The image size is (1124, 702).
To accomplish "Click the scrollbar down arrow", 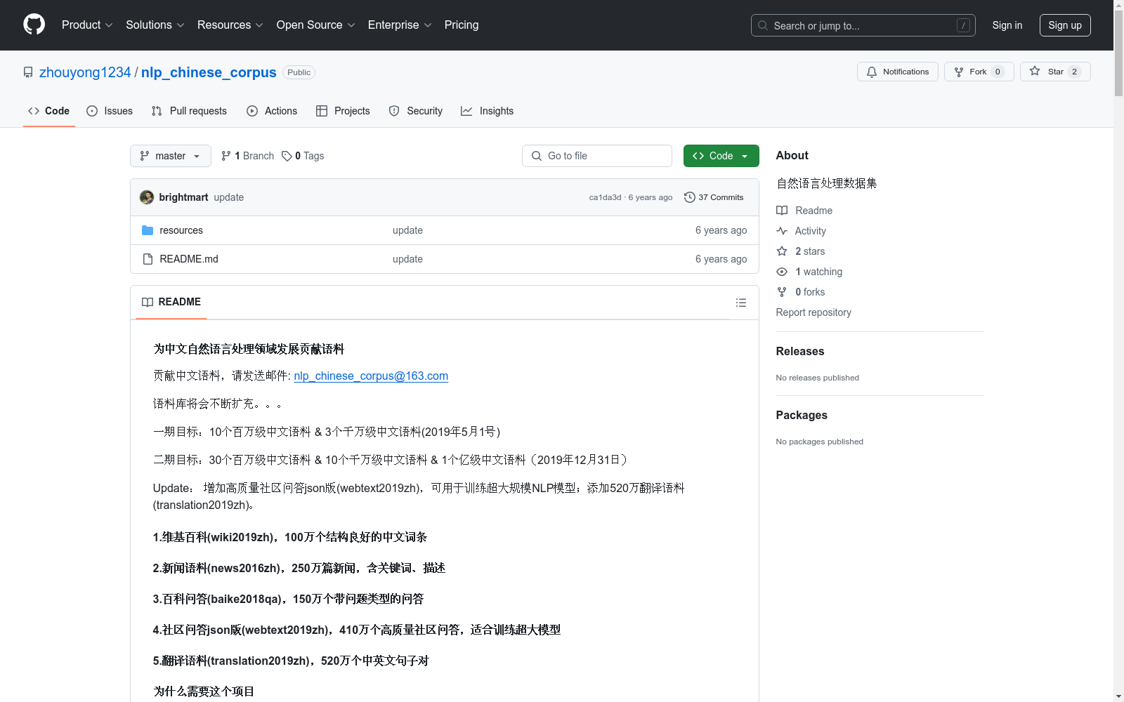I will click(x=1118, y=696).
